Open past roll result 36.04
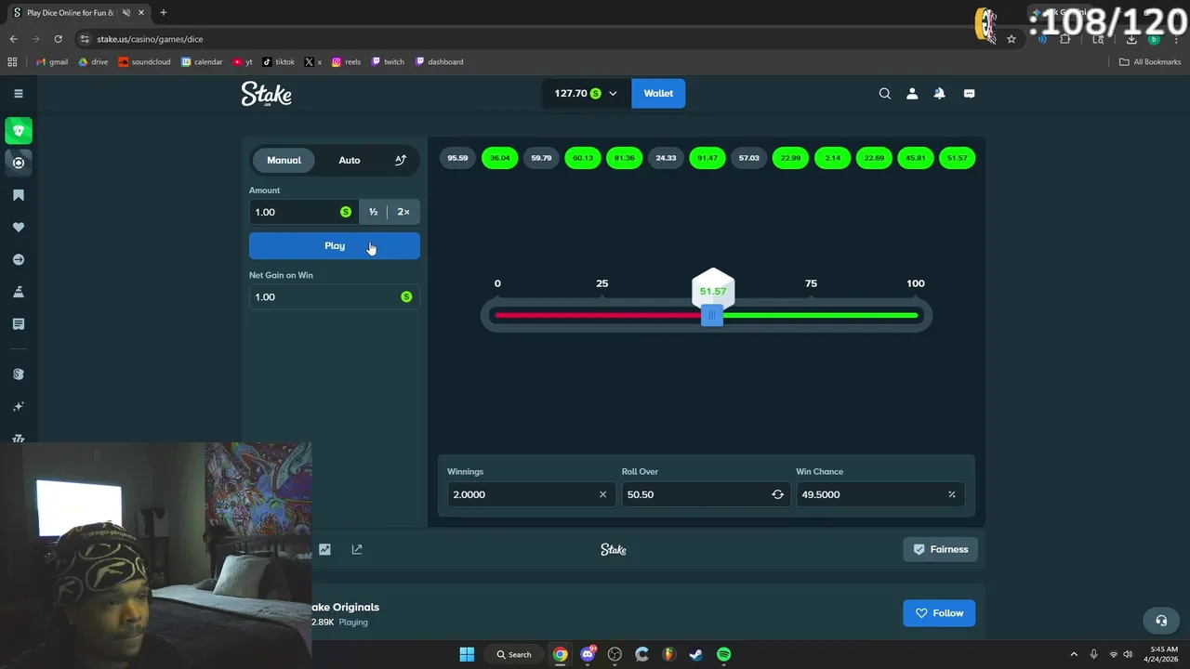This screenshot has width=1190, height=669. (499, 158)
